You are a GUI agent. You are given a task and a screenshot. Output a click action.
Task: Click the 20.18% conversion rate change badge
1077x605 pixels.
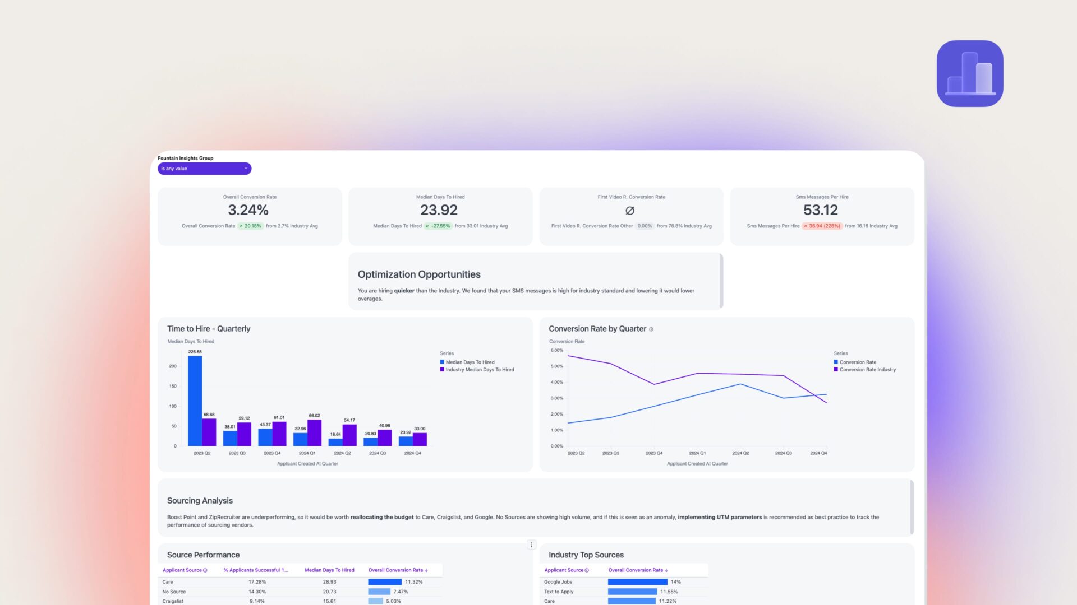tap(250, 226)
